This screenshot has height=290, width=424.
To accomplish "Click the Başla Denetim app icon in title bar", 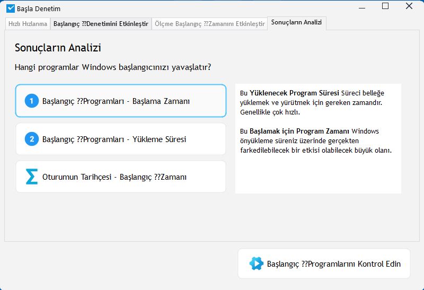I will point(11,8).
